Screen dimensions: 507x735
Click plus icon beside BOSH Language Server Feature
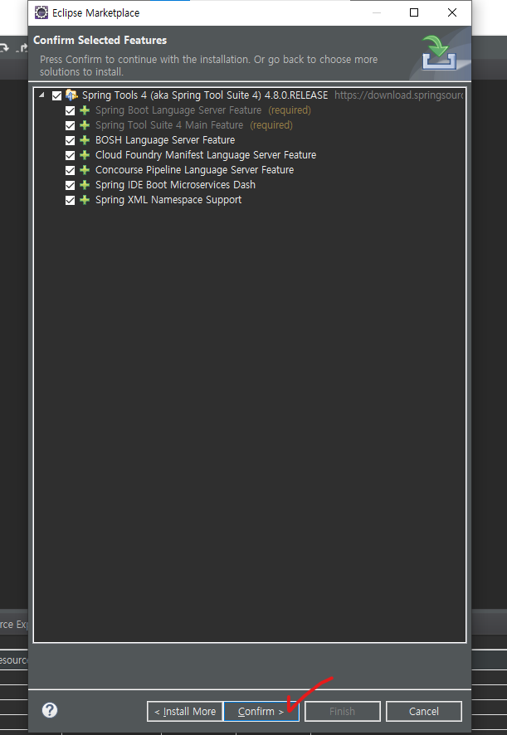tap(85, 140)
